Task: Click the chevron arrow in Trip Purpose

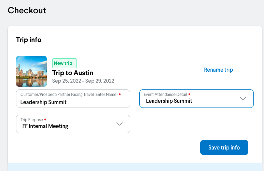Action: pyautogui.click(x=120, y=124)
